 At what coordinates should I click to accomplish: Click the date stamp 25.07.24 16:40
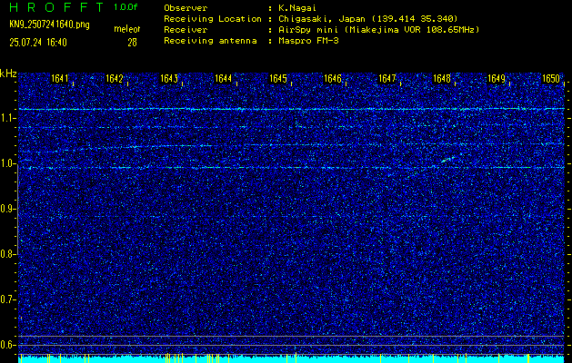38,43
